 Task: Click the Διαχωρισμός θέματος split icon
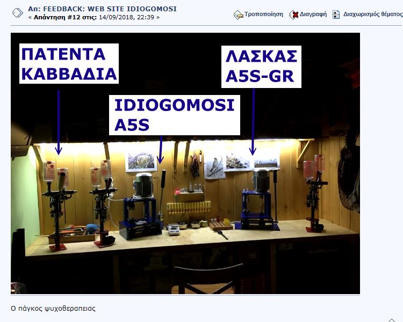tap(336, 14)
